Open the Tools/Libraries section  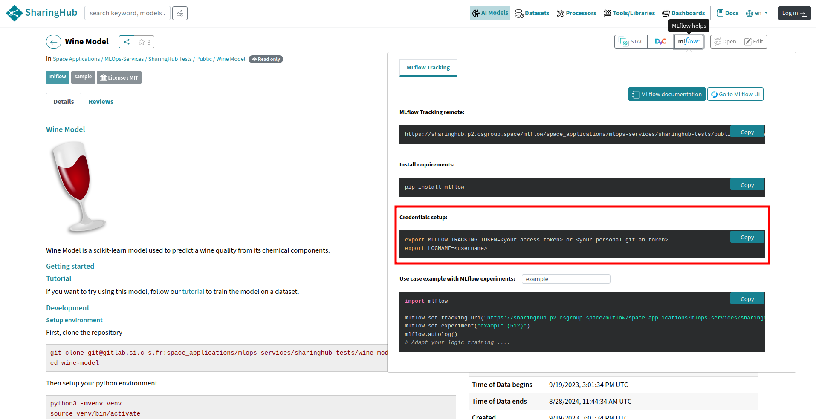629,13
